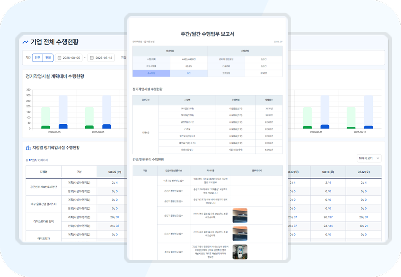
Task: Select the 디퍼스트타워 청덕 branch row
Action: [x=43, y=221]
